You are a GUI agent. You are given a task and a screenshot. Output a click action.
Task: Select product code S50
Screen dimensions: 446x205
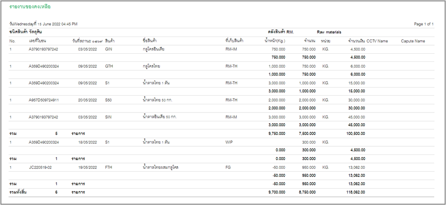coord(109,100)
